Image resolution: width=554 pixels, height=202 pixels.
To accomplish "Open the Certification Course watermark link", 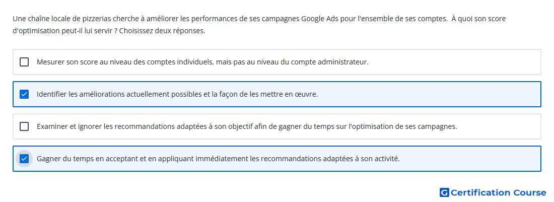I will (493, 192).
